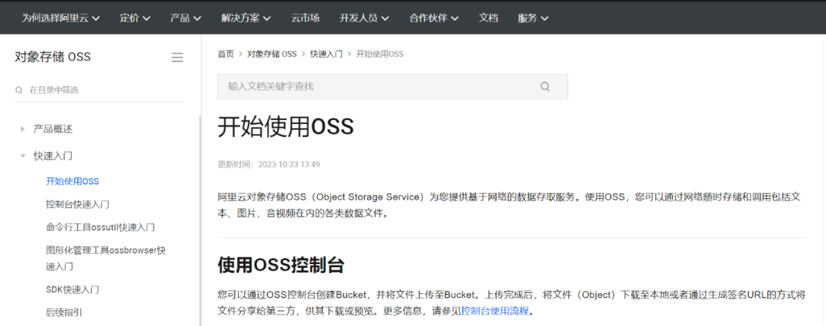Viewport: 826px width, 326px height.
Task: Select 图形化管理工具ossbrowser快速入门 in the sidebar
Action: 106,258
